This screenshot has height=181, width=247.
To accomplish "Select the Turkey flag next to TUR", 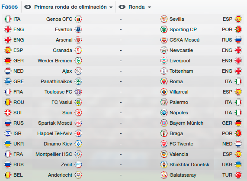I will click(x=238, y=175).
